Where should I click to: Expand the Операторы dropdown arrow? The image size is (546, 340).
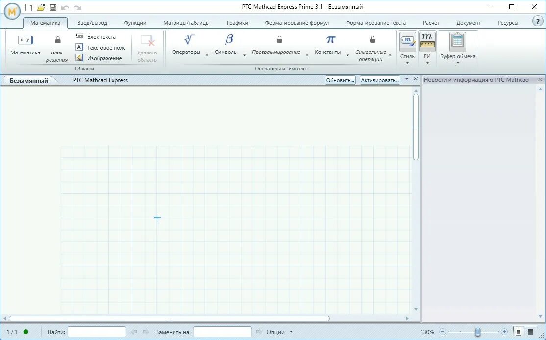(x=207, y=55)
